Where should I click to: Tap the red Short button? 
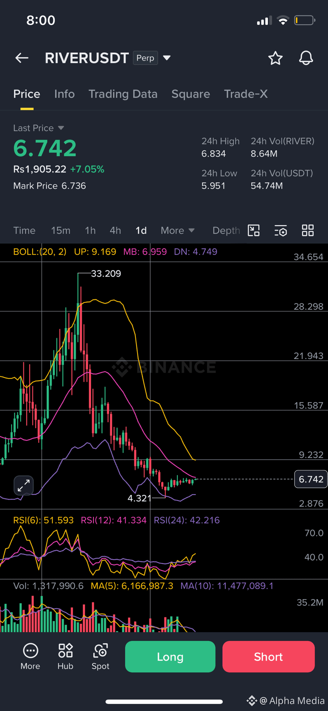[x=269, y=657]
